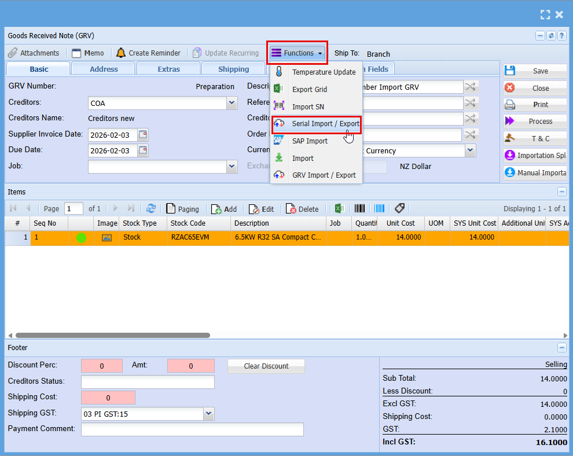Collapse the Footer panel
This screenshot has width=573, height=456.
(x=561, y=348)
